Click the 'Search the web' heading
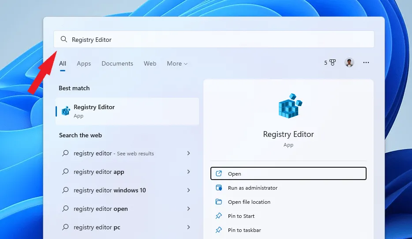This screenshot has width=412, height=239. (80, 135)
